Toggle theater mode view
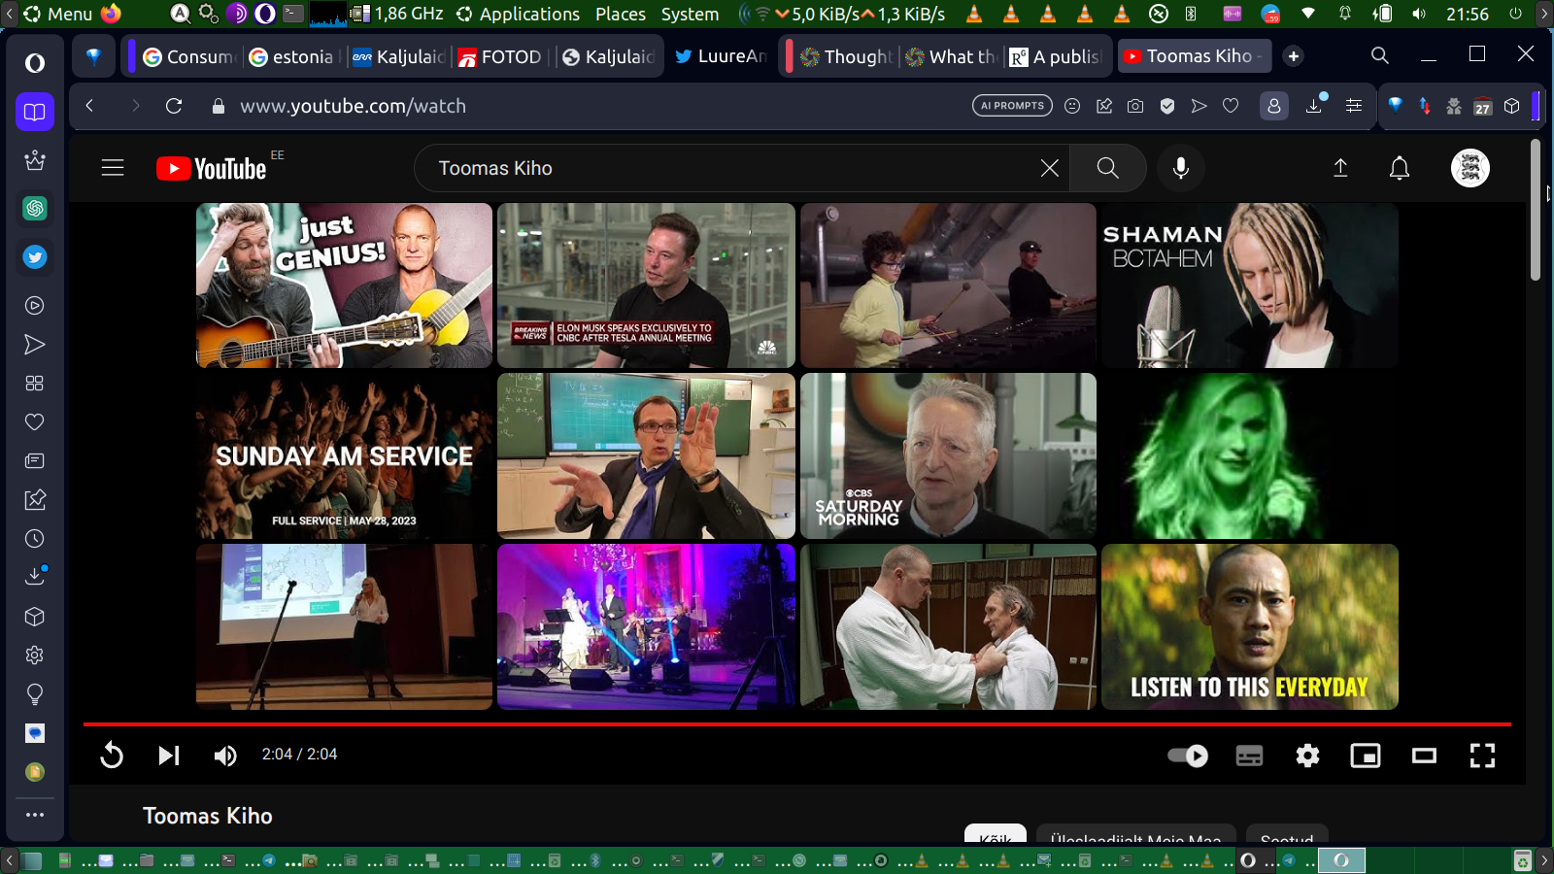Viewport: 1554px width, 874px height. click(1424, 755)
